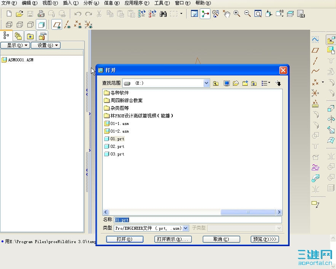Open 编辑 menu

tap(30, 3)
